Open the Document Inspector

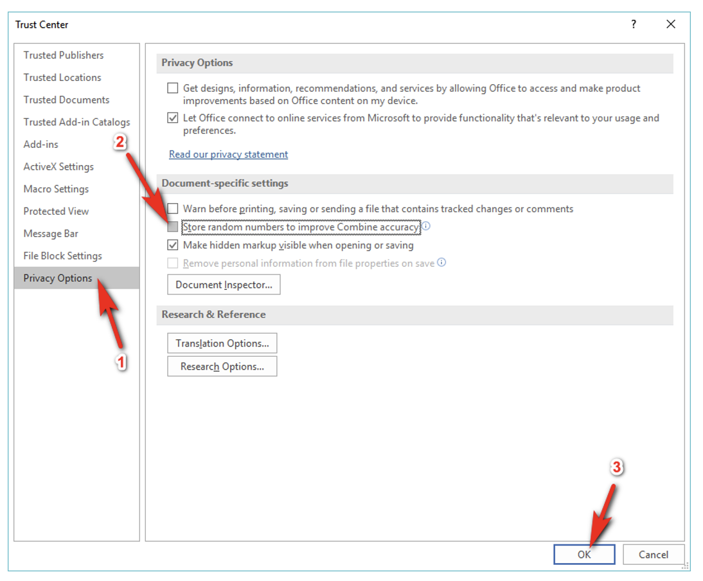pyautogui.click(x=224, y=285)
